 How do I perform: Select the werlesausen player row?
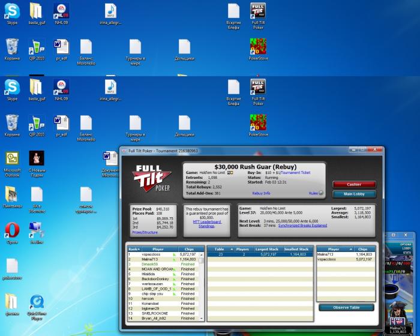pos(163,284)
